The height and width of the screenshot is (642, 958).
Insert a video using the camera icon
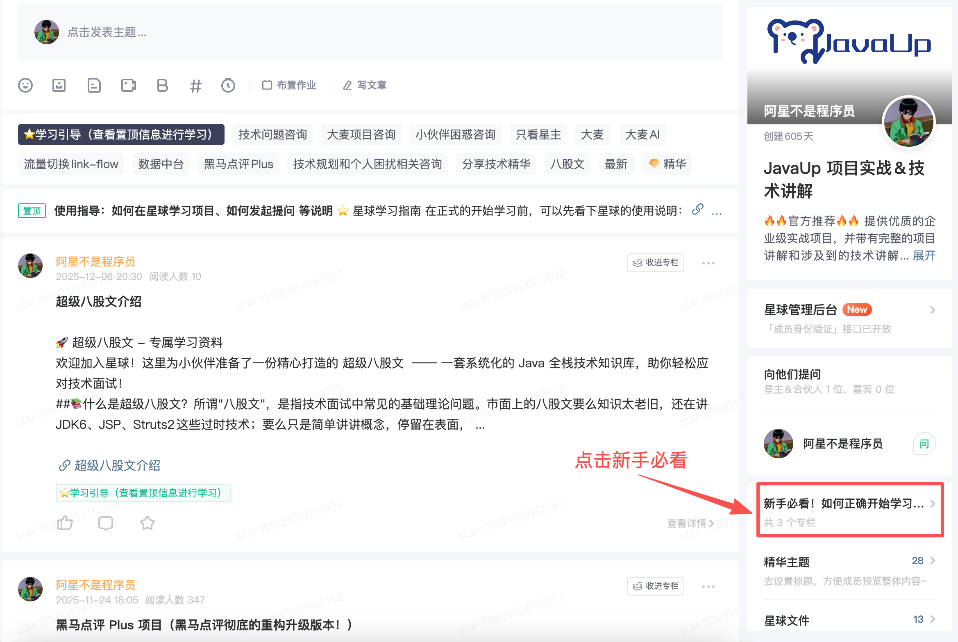128,85
